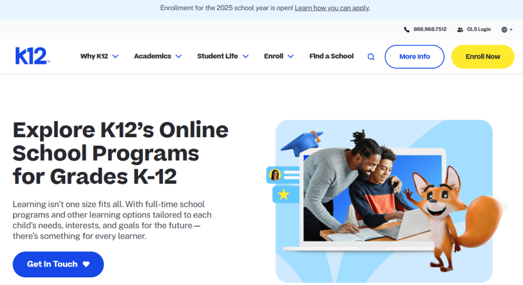Click the yellow Enroll Now button
This screenshot has width=523, height=285.
[483, 57]
